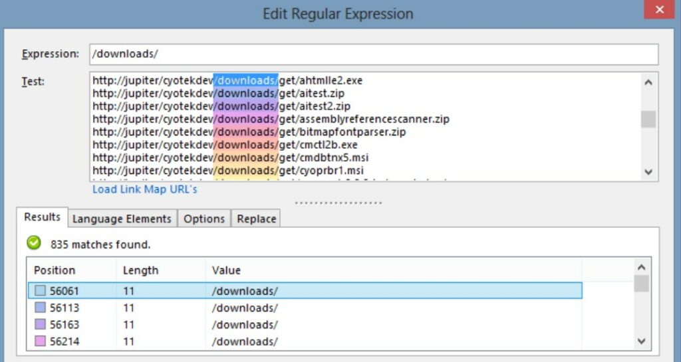Screen dimensions: 681x362
Task: Click the cyoprbr1.msi URL line
Action: [x=229, y=171]
